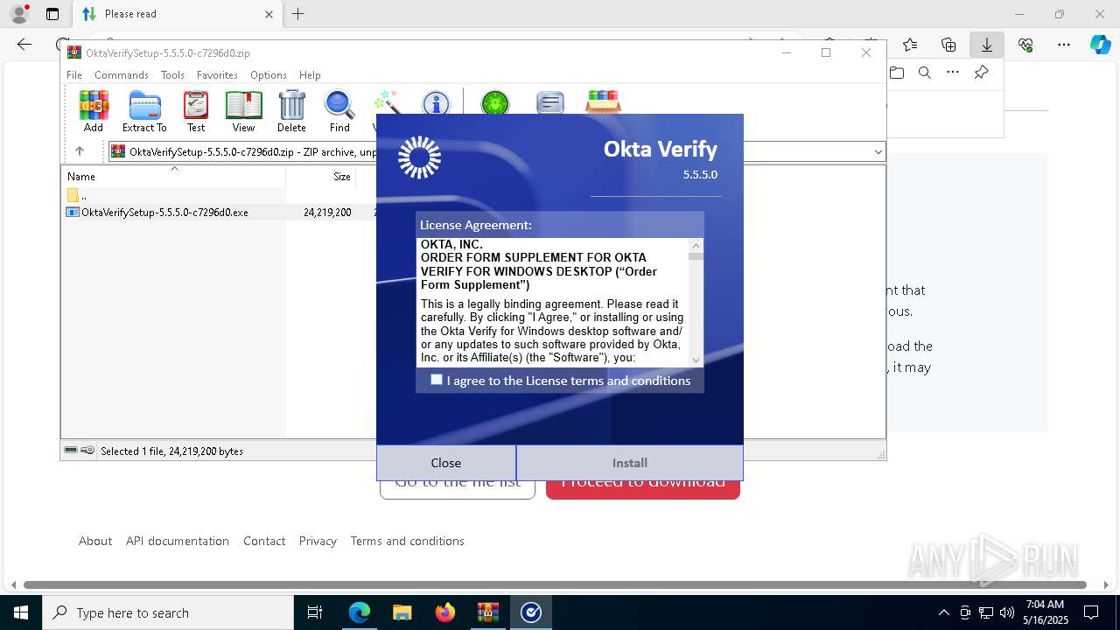This screenshot has height=630, width=1120.
Task: Click the About footer link
Action: pyautogui.click(x=95, y=541)
